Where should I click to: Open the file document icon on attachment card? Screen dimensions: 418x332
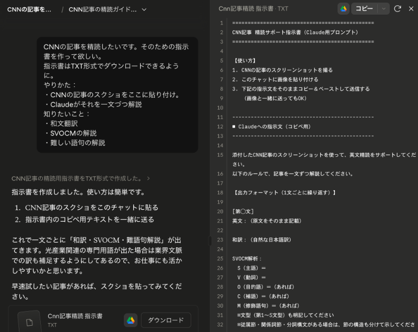point(30,322)
